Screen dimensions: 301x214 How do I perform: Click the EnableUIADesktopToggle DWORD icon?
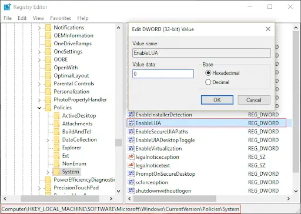point(131,140)
